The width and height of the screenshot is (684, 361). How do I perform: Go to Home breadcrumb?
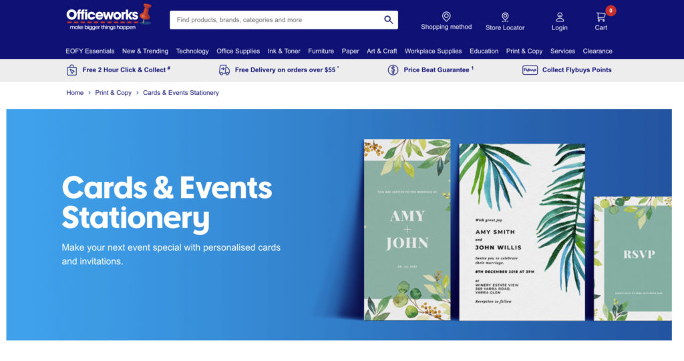[75, 92]
